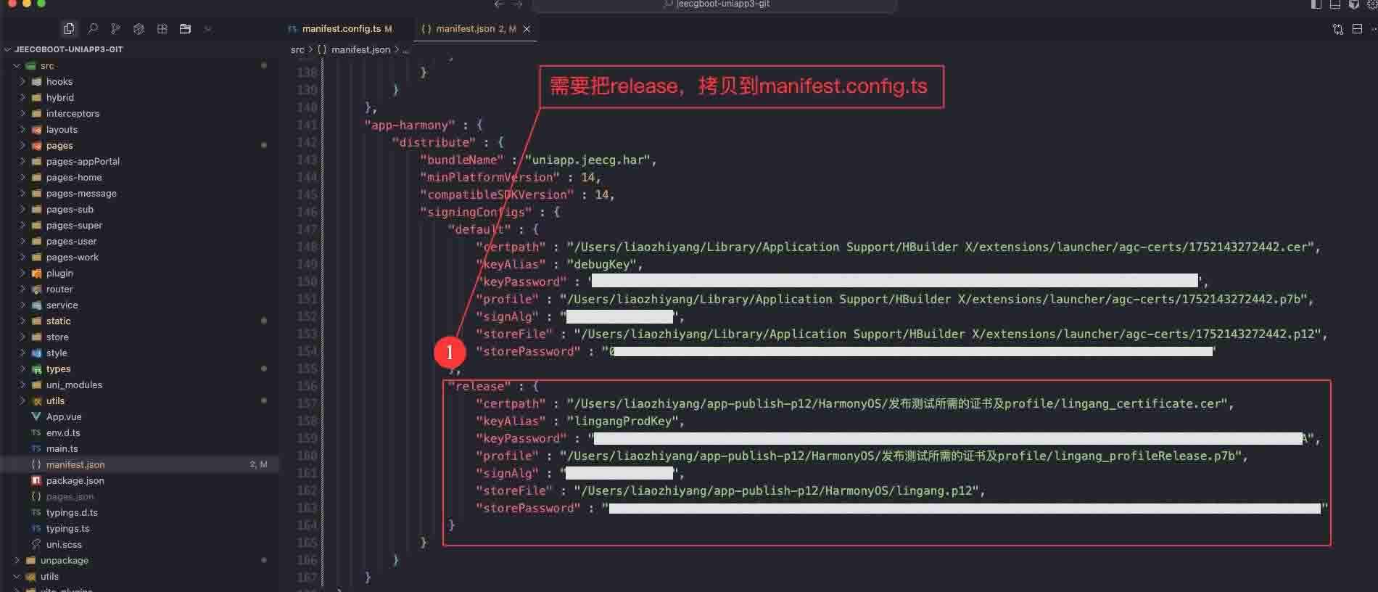Click the Split Editor icon
The width and height of the screenshot is (1378, 592).
(x=1357, y=29)
